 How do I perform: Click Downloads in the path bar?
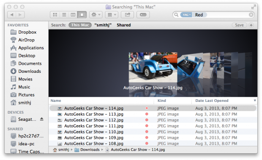87,149
